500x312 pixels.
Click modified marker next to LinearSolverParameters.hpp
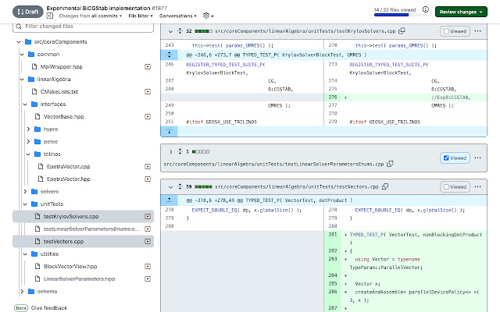coord(148,279)
